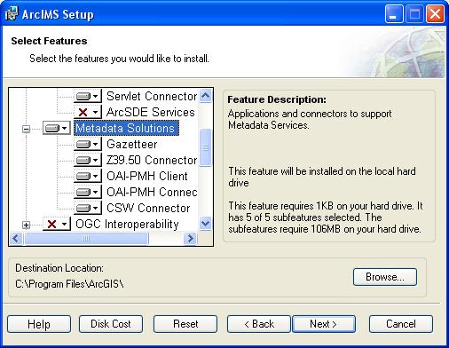
Task: Click Browse to change destination location
Action: (x=385, y=277)
